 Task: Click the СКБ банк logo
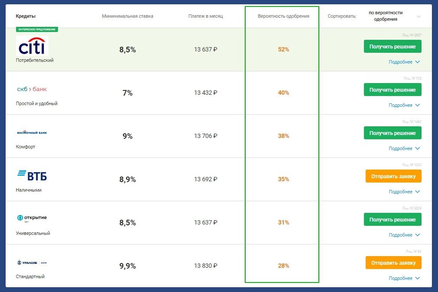(32, 89)
